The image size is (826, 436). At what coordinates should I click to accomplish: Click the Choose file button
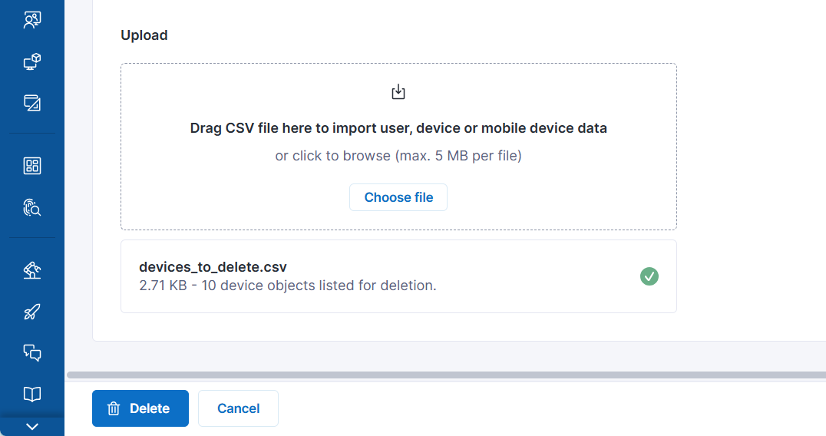pos(398,197)
